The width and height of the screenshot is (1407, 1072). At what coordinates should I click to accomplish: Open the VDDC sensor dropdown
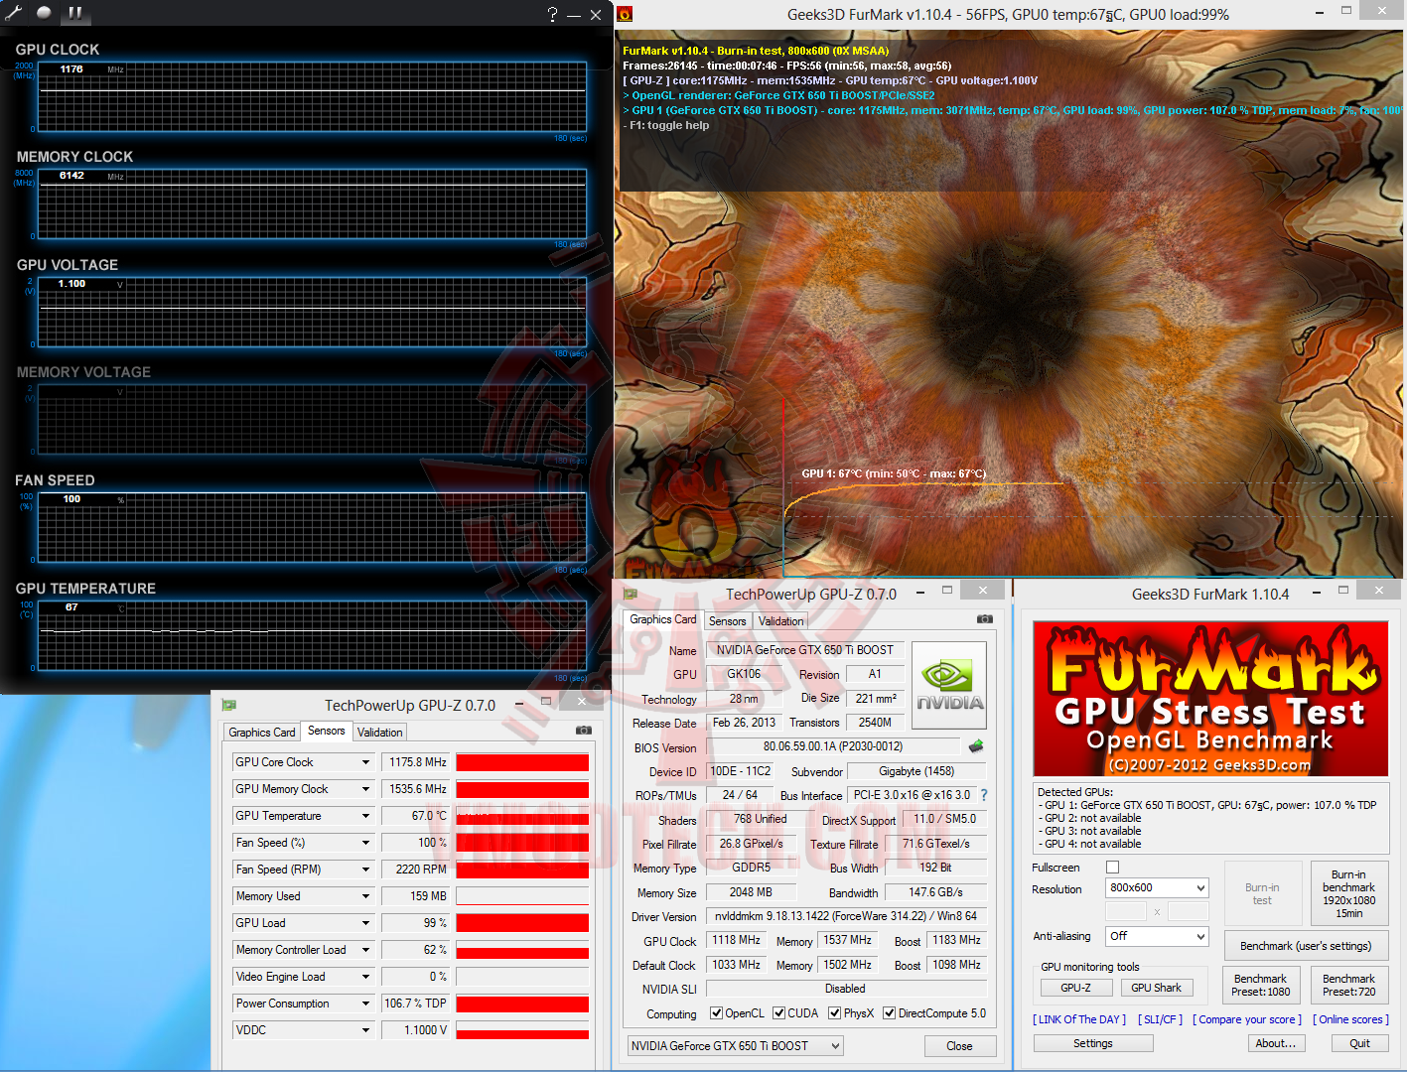point(365,1030)
